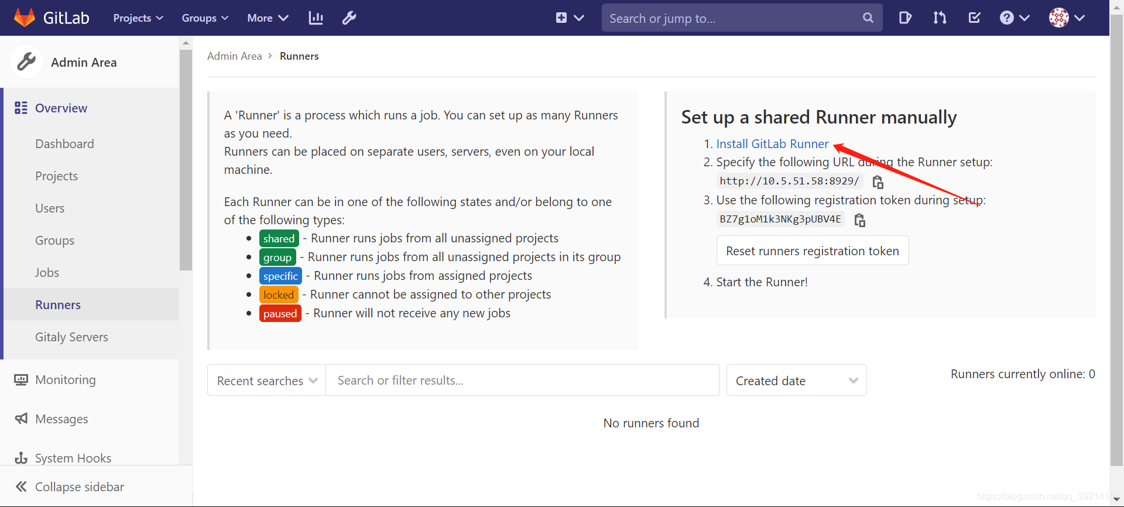1124x507 pixels.
Task: Open instance statistics chart icon
Action: pyautogui.click(x=316, y=18)
